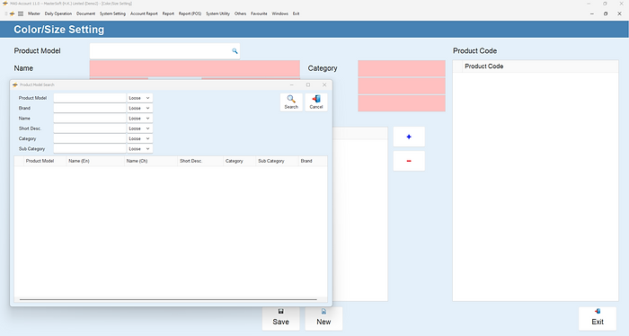
Task: Restore the inner Color/Size Setting child window
Action: [606, 13]
